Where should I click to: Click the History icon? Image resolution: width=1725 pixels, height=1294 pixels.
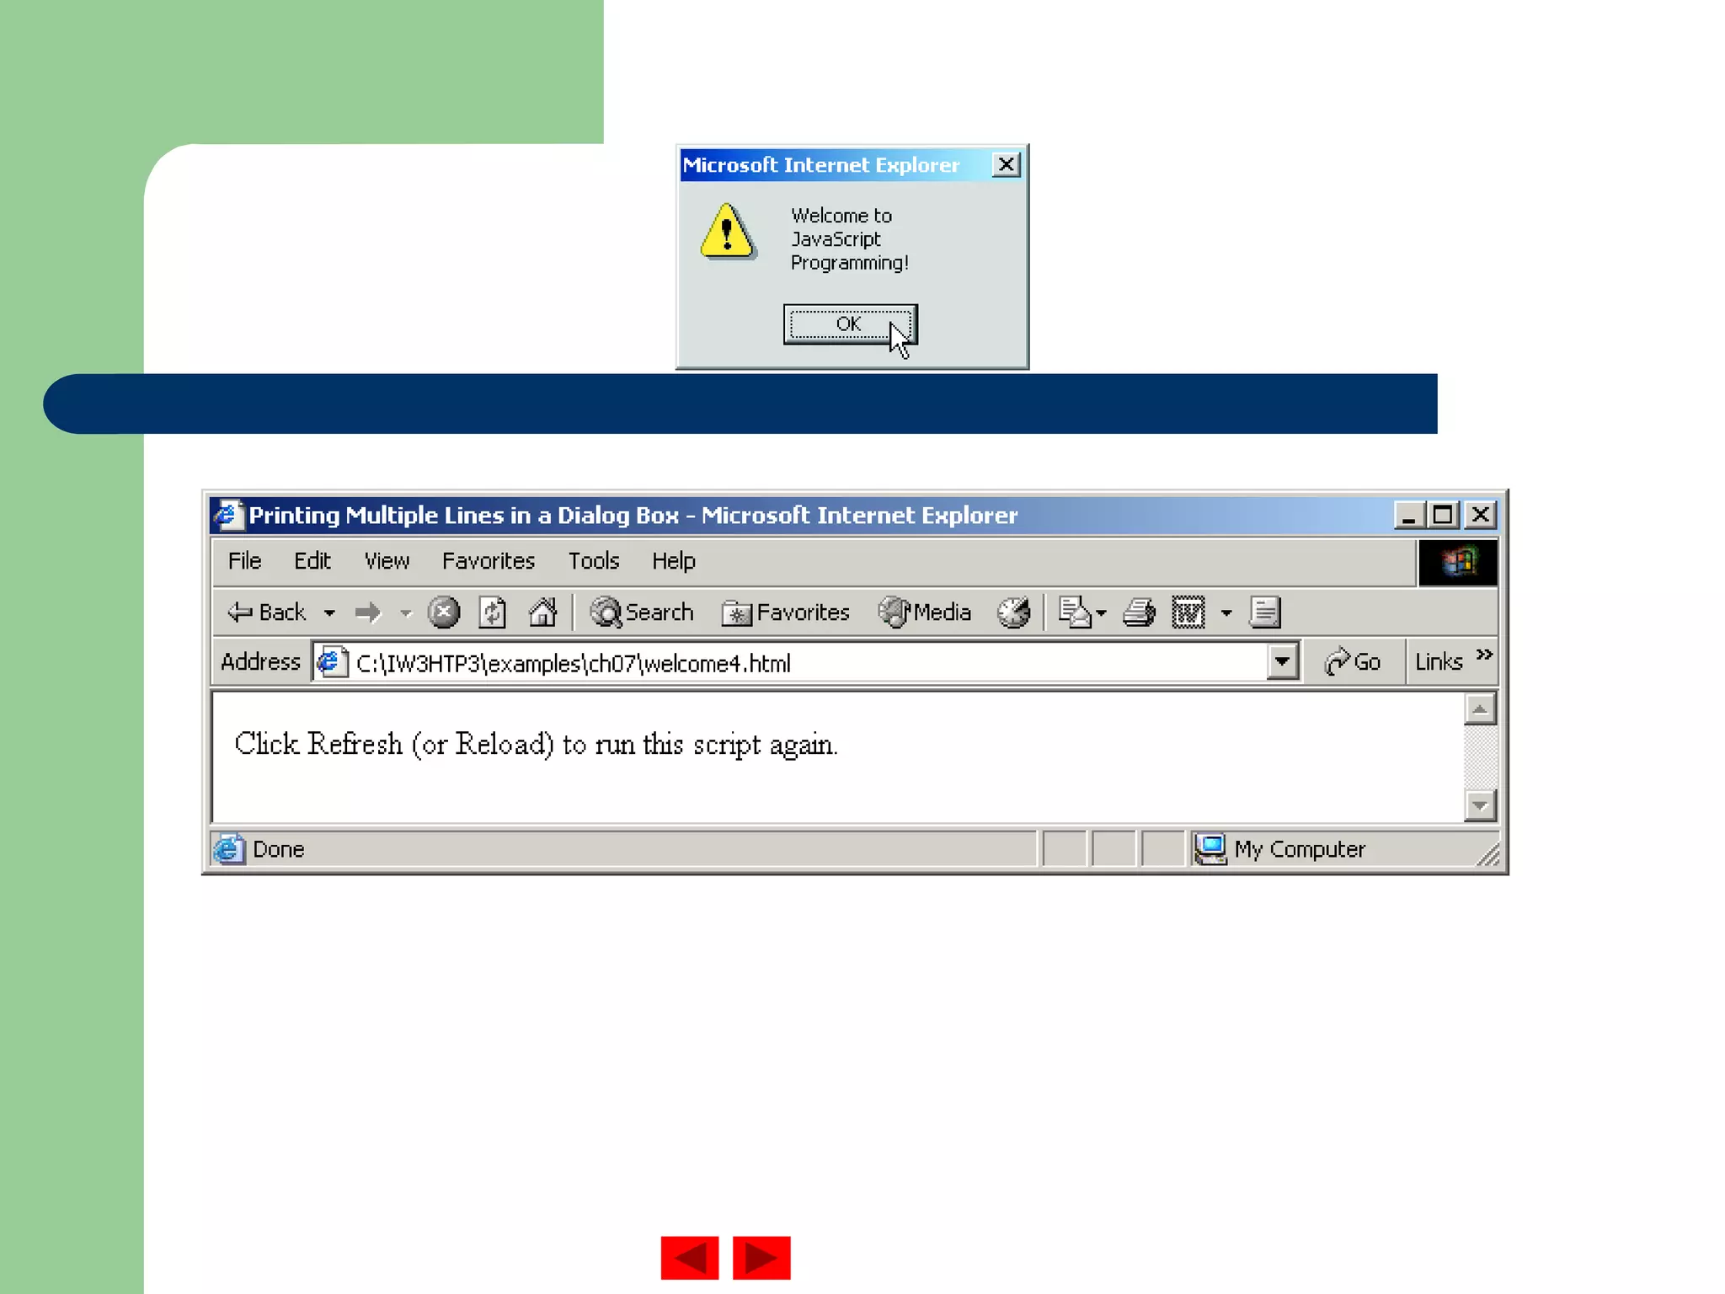coord(1013,612)
